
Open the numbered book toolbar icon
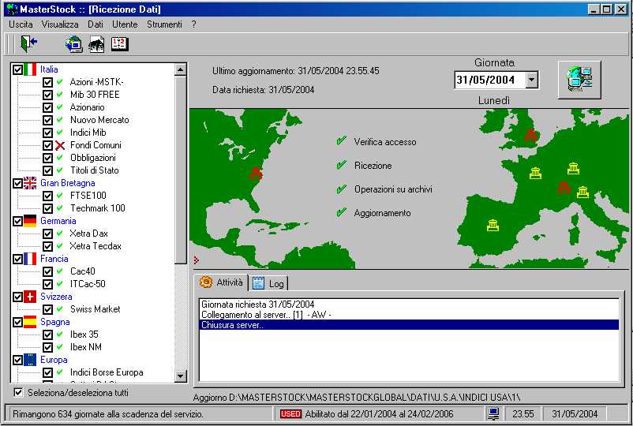(119, 43)
